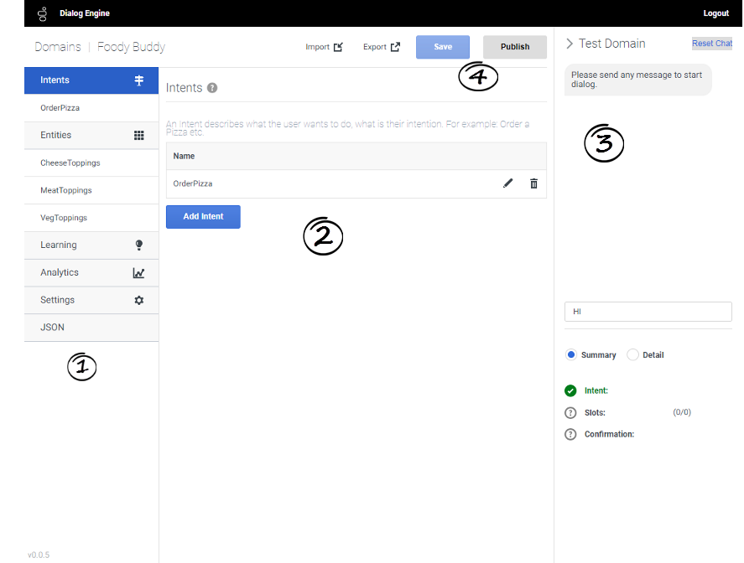
Task: Delete OrderPizza using the trash icon
Action: point(533,183)
